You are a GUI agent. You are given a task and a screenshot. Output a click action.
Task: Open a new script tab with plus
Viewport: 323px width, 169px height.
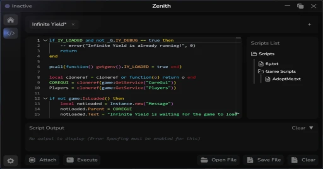(309, 24)
